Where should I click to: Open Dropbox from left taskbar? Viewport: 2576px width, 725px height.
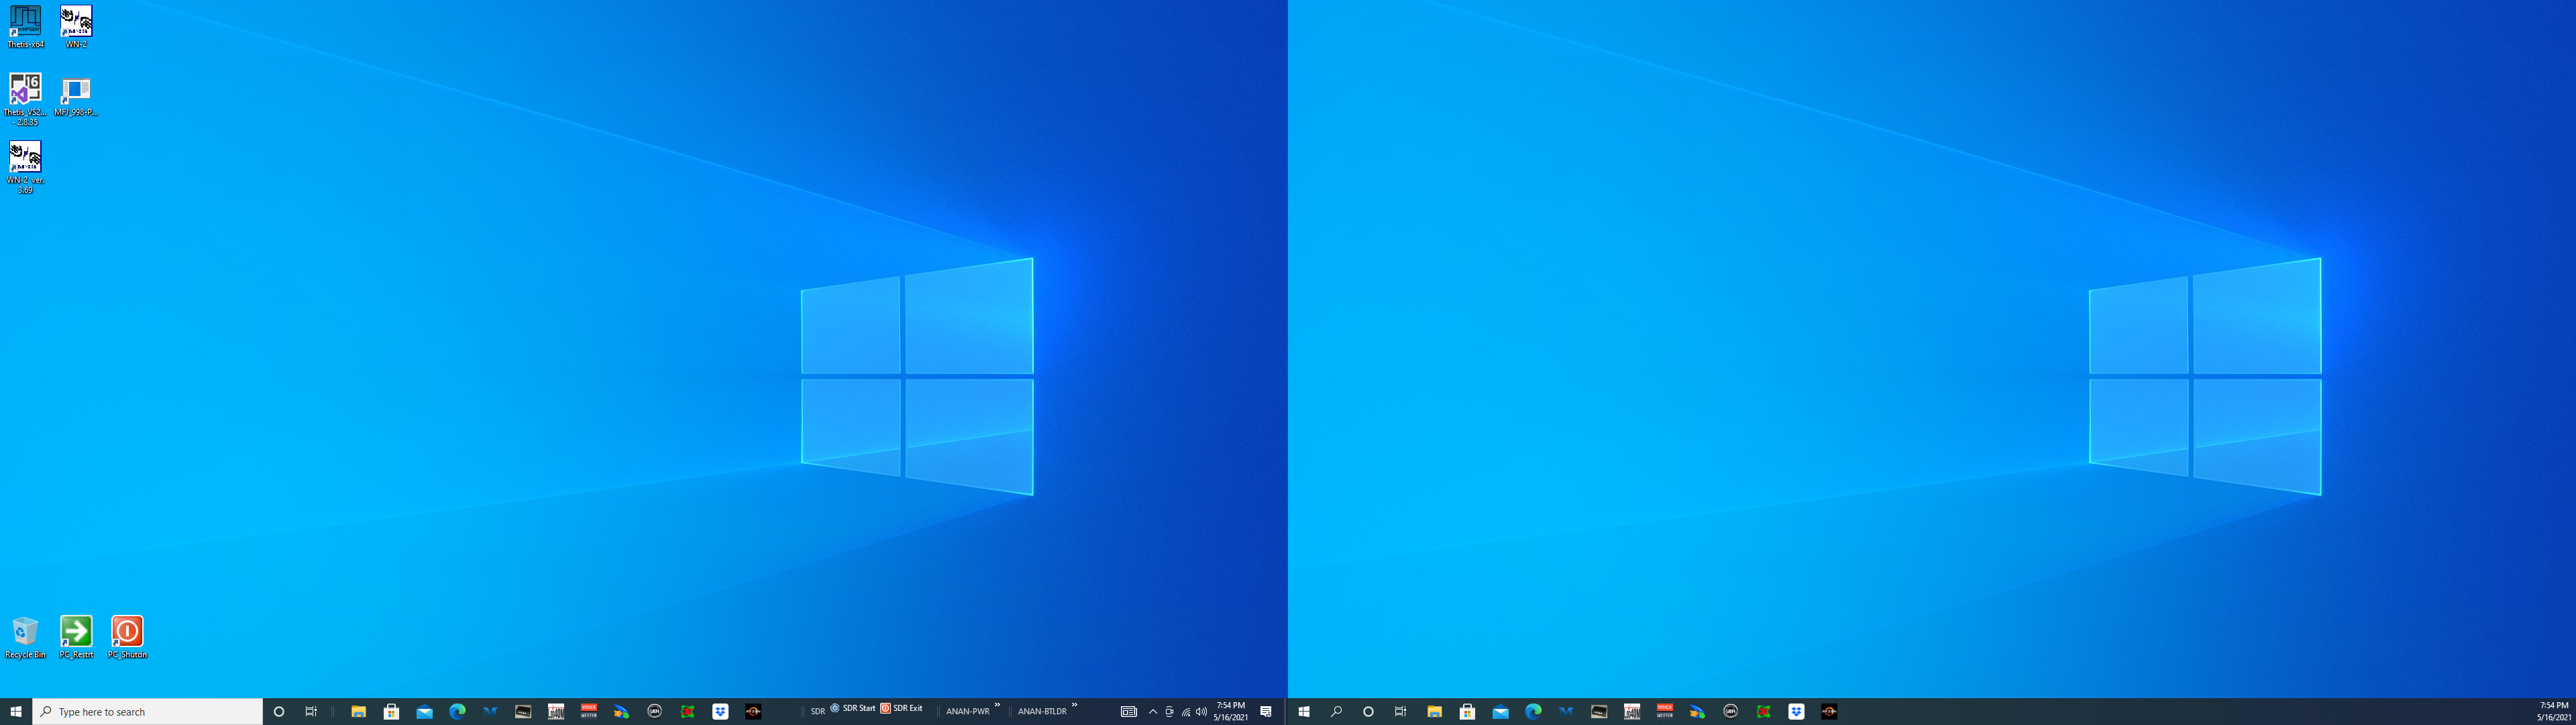click(720, 711)
